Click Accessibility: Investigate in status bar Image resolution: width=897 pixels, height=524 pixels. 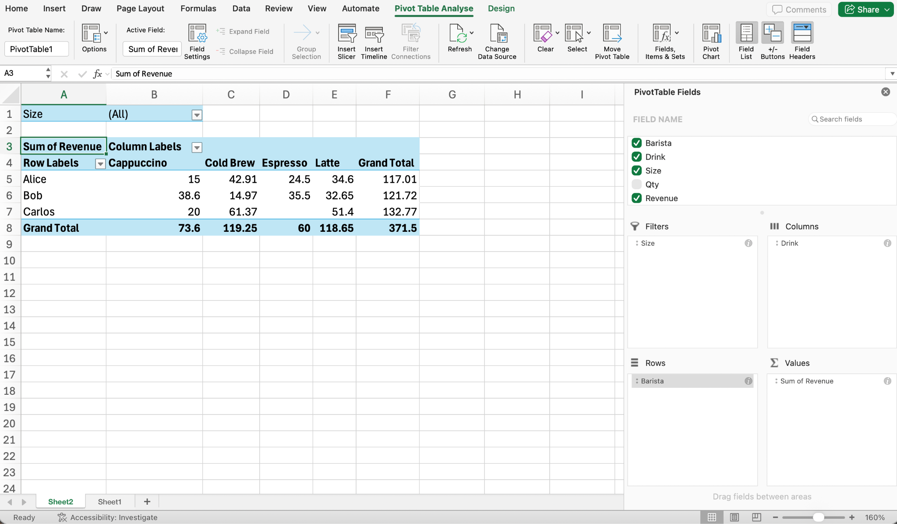[108, 517]
